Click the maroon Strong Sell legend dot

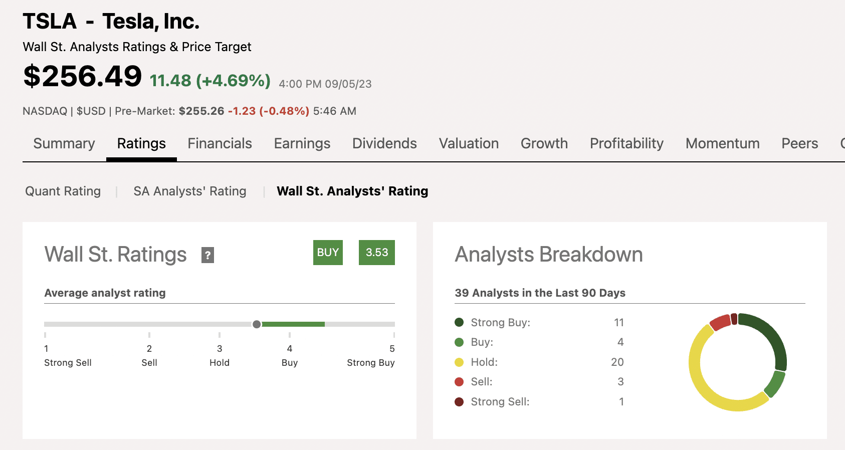459,402
